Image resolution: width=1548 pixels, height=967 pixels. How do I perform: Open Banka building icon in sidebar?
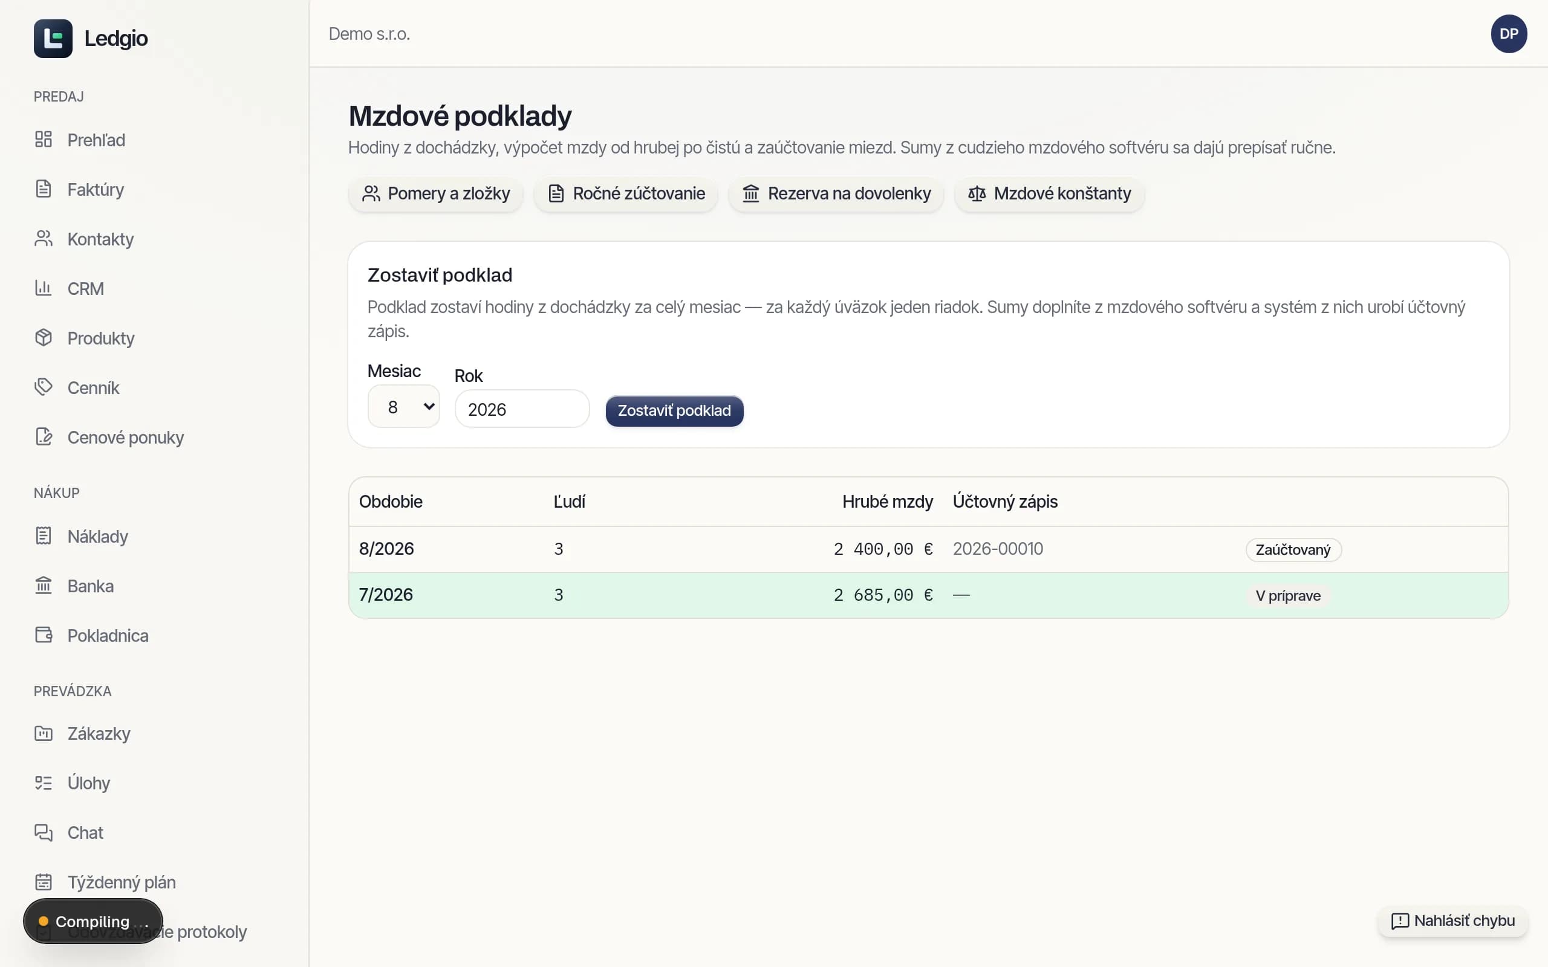pos(44,586)
